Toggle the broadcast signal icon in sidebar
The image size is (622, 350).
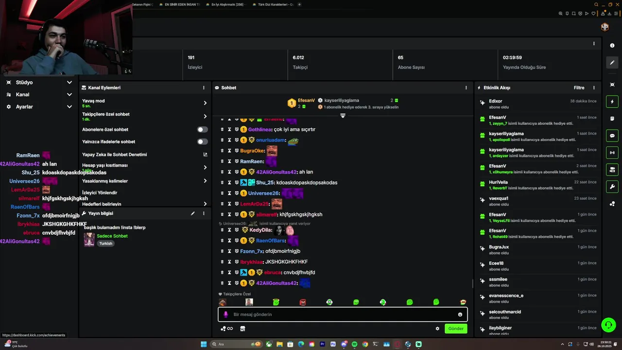tap(612, 153)
